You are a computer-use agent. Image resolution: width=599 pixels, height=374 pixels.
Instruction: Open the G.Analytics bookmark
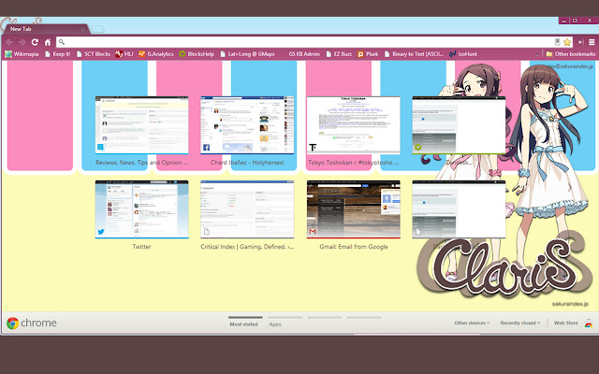click(156, 54)
